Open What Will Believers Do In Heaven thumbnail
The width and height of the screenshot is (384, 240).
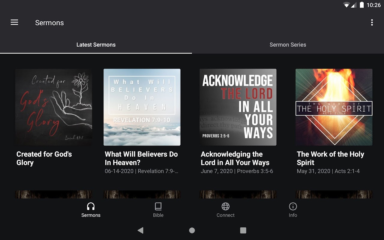pos(142,107)
